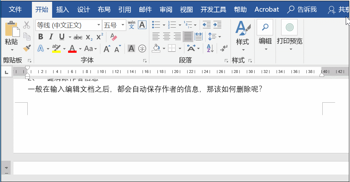The height and width of the screenshot is (182, 350).
Task: Apply multilevel list
Action: [188, 25]
